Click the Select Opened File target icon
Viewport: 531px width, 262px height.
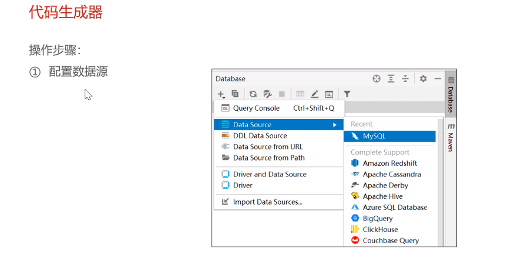point(377,79)
